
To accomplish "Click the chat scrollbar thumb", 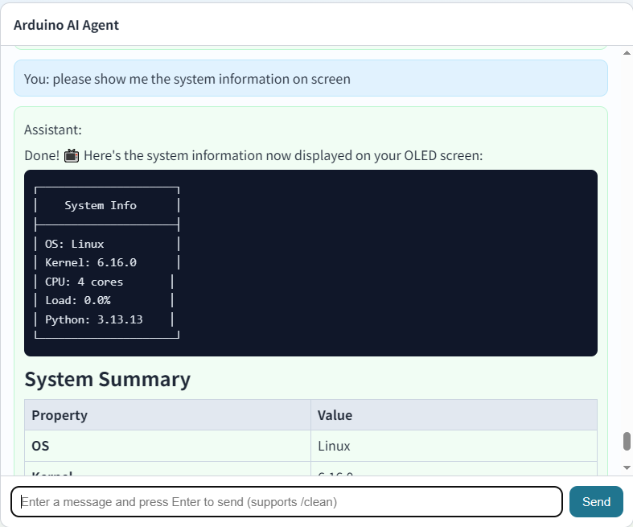I will (627, 441).
